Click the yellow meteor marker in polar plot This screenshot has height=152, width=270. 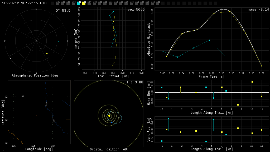[x=47, y=54]
